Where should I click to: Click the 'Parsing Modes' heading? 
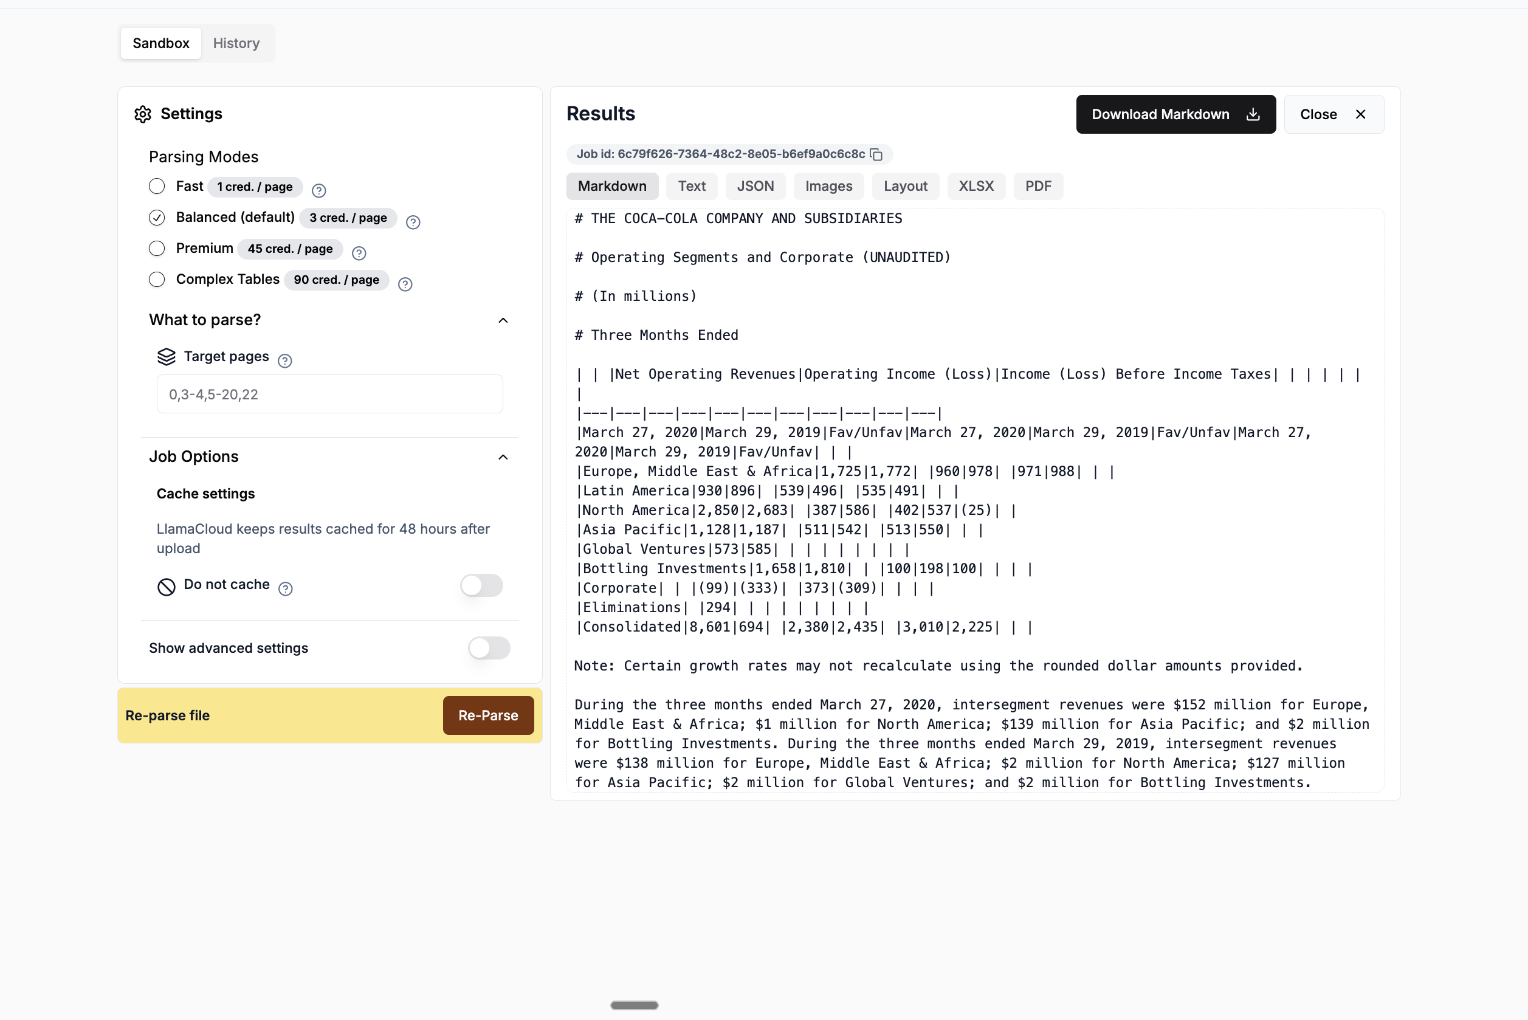pyautogui.click(x=204, y=157)
